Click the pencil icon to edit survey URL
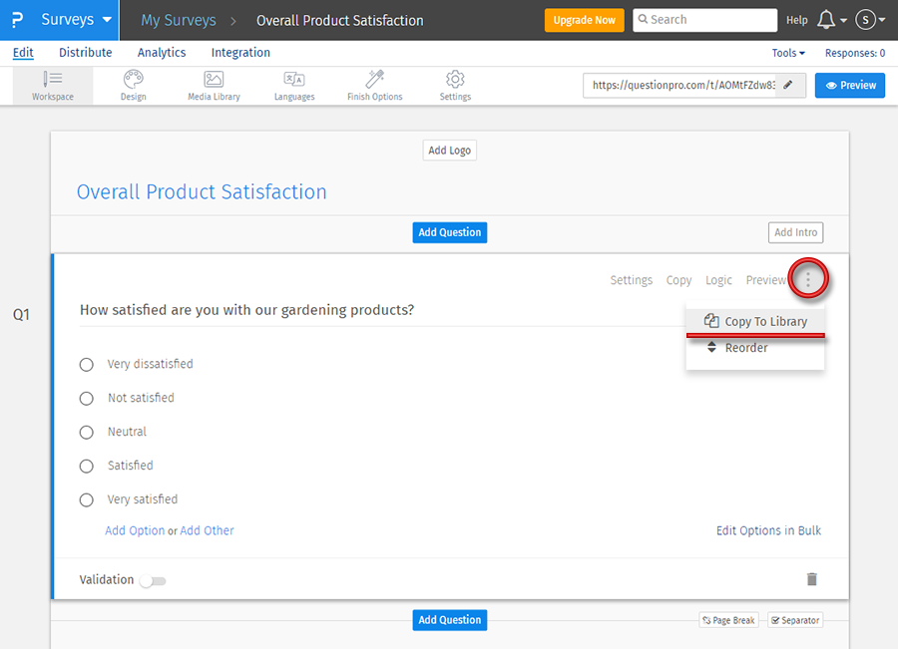This screenshot has height=649, width=898. (x=788, y=86)
